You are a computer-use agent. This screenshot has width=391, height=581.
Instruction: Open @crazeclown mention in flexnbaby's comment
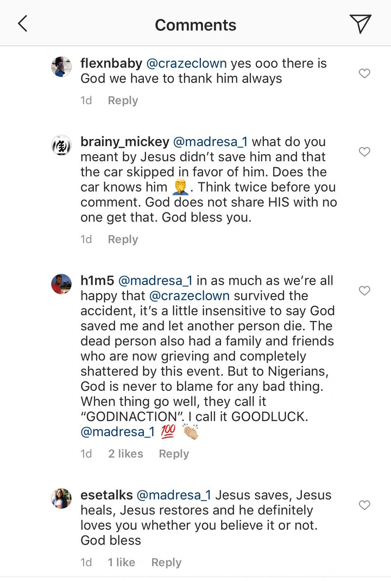(x=185, y=64)
